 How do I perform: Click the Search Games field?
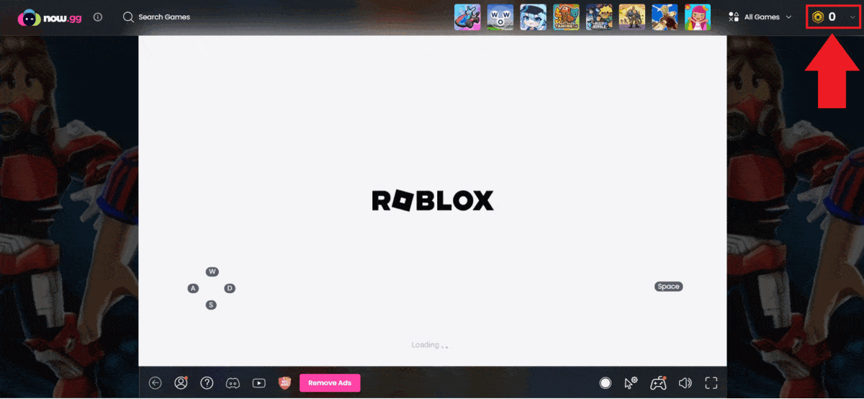(x=164, y=17)
